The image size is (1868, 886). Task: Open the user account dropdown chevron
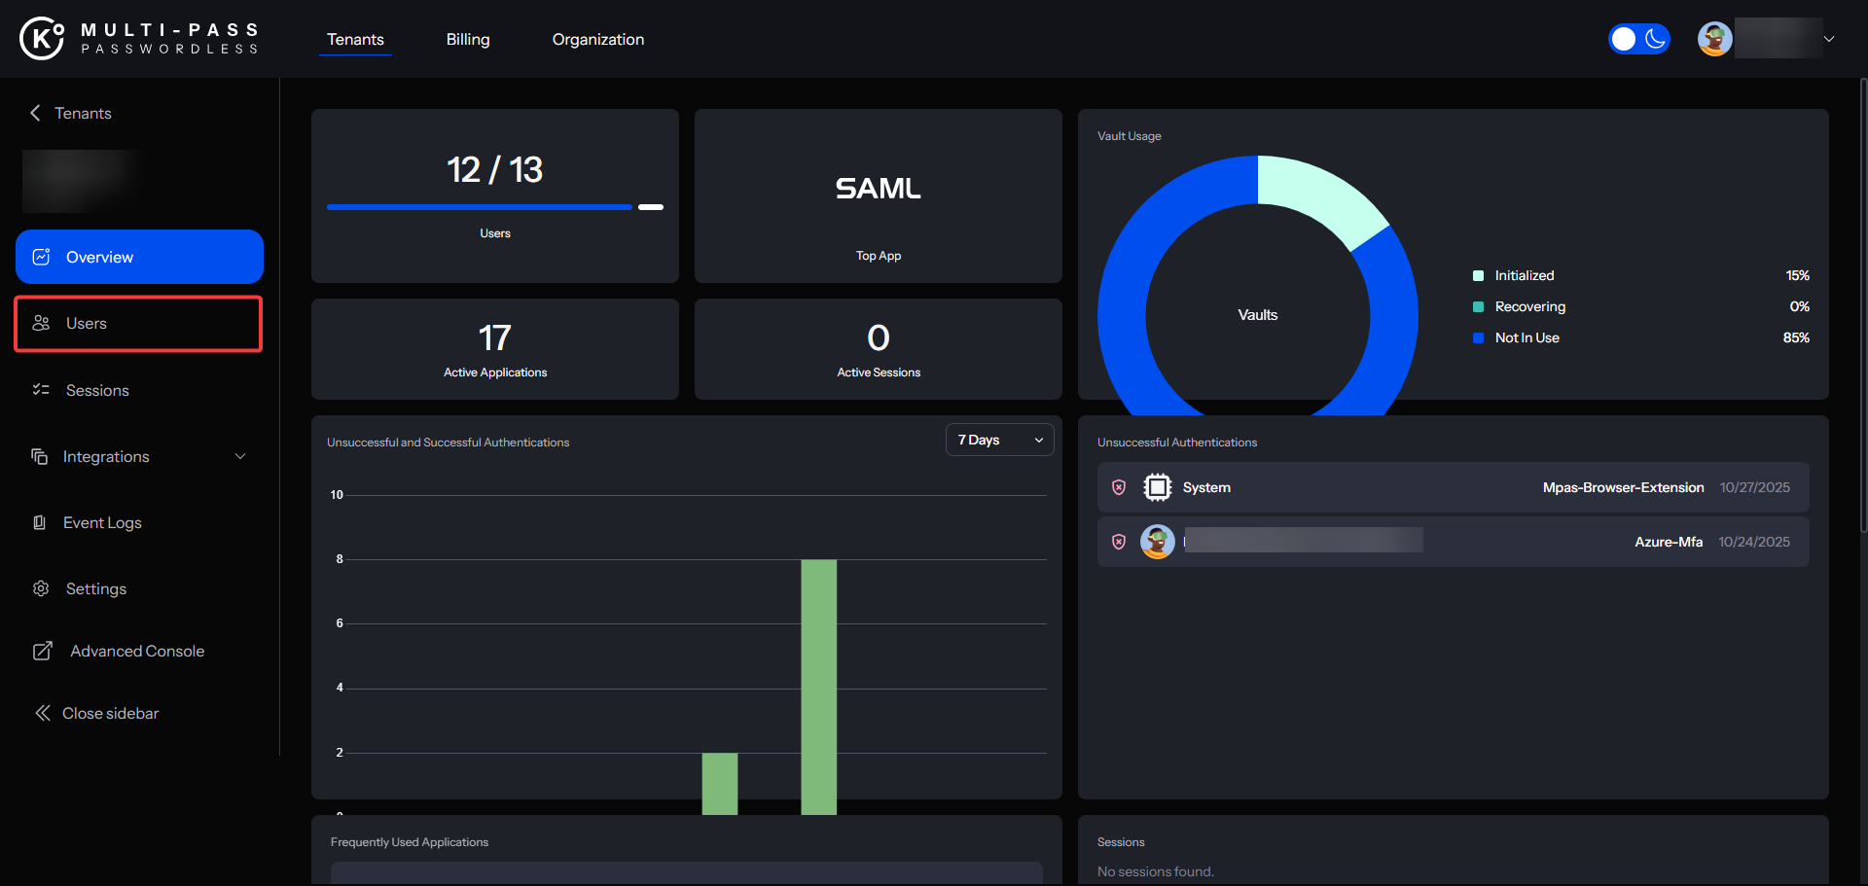1829,39
